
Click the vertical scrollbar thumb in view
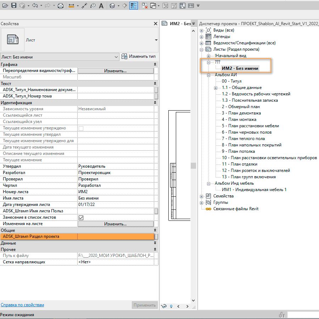click(193, 166)
